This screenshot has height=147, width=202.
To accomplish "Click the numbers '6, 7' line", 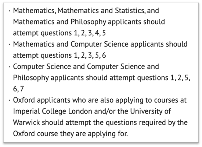I will [x=18, y=89].
